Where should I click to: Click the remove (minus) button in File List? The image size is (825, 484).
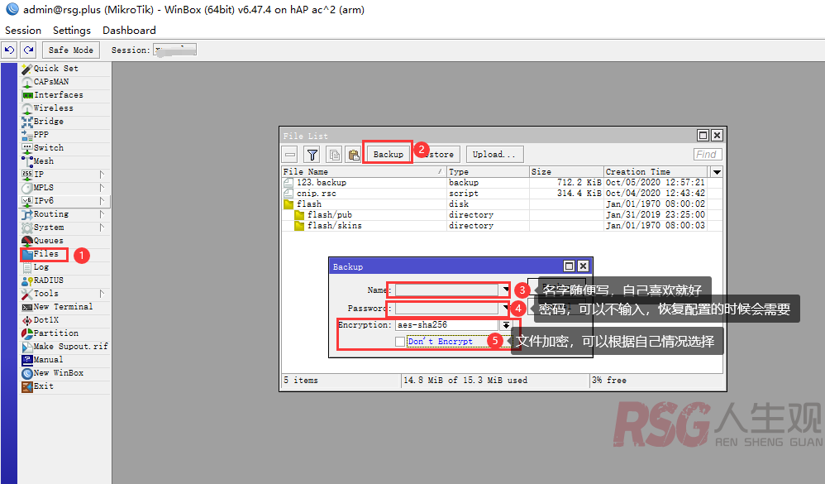tap(290, 155)
